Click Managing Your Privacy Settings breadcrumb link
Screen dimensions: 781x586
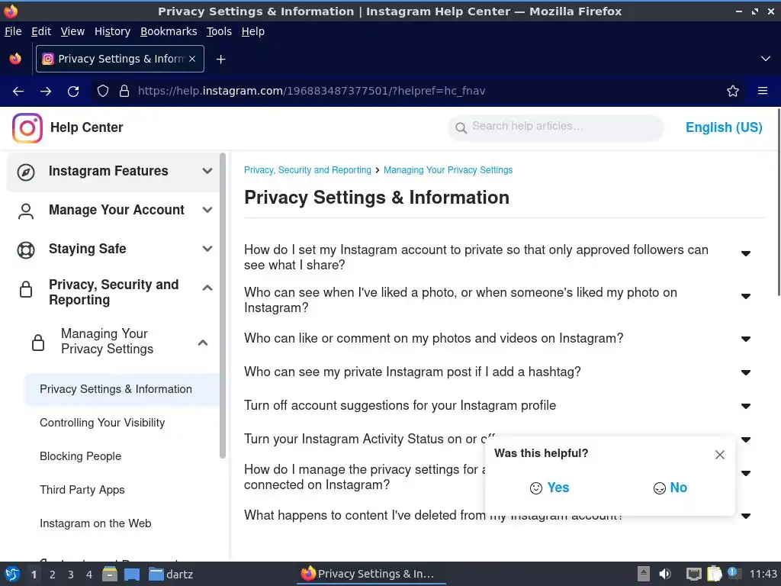(448, 170)
